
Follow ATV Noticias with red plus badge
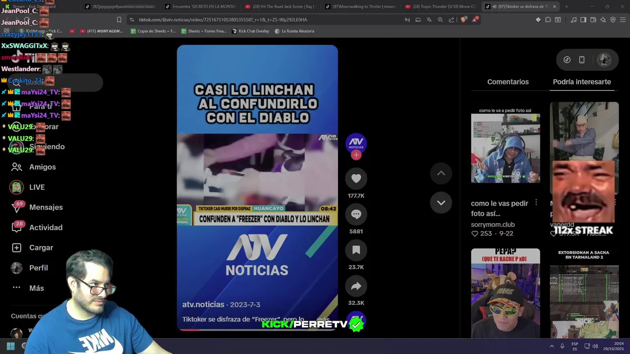pos(356,155)
